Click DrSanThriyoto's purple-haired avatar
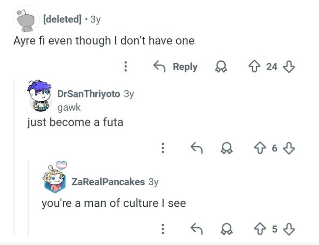 coord(40,96)
